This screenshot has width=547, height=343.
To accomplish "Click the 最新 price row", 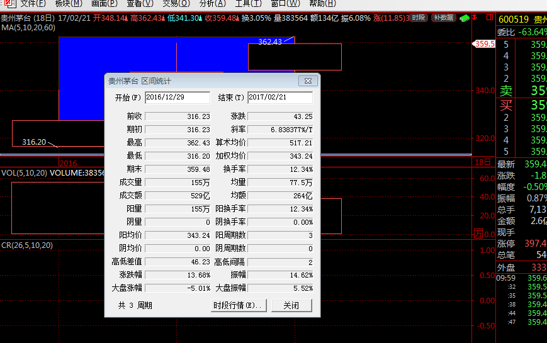I will tap(522, 164).
